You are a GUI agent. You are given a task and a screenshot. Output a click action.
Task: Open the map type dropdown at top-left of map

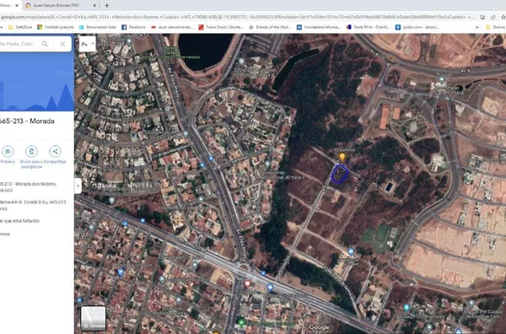click(x=88, y=44)
